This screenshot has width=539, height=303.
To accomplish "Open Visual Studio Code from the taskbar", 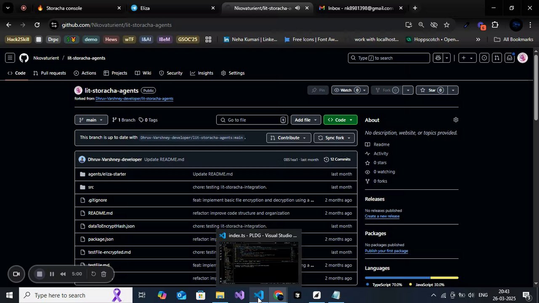I will [259, 295].
